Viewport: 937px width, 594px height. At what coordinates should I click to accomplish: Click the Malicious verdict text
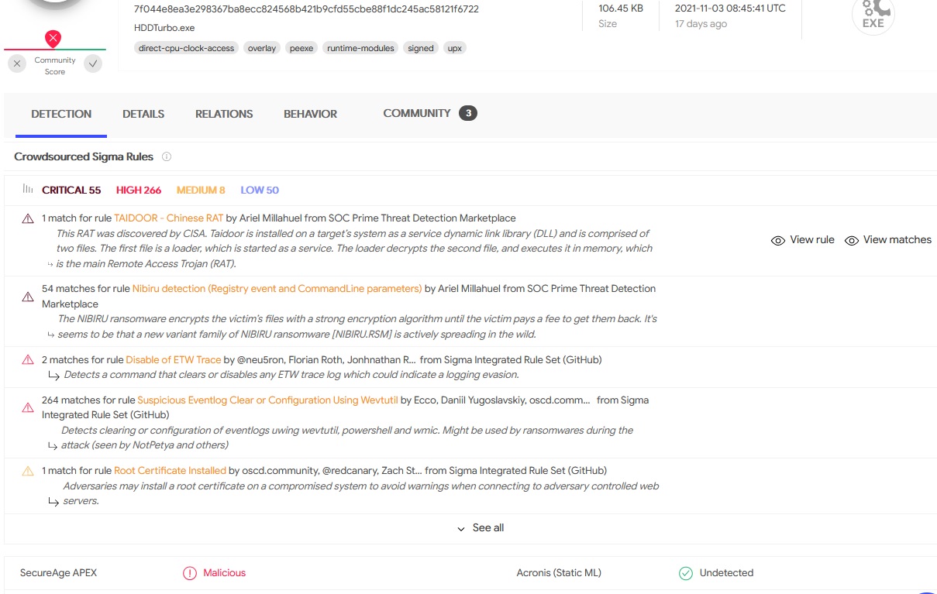[225, 573]
